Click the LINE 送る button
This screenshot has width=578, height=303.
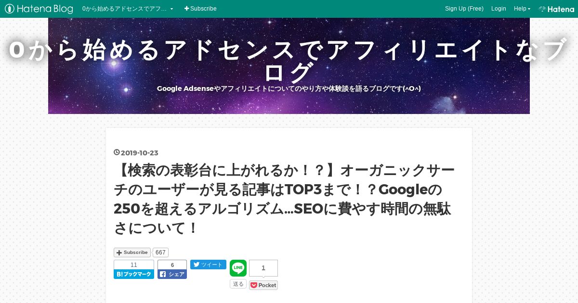pos(238,284)
